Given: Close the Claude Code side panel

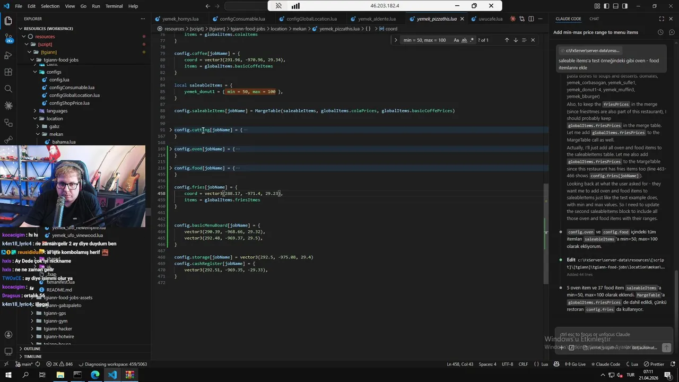Looking at the screenshot, I should coord(671,19).
